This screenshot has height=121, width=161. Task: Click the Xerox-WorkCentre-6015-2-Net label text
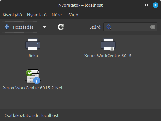click(x=33, y=88)
